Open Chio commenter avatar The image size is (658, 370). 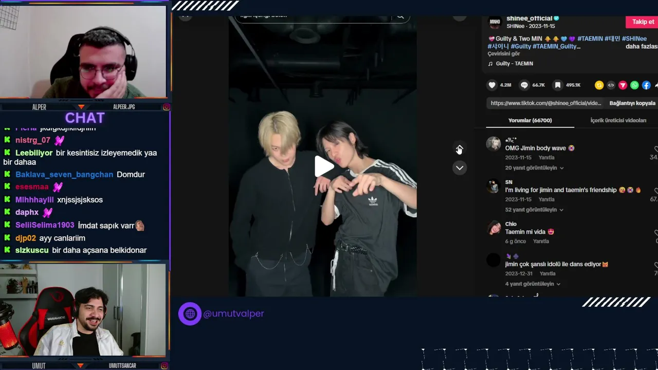[x=493, y=228]
